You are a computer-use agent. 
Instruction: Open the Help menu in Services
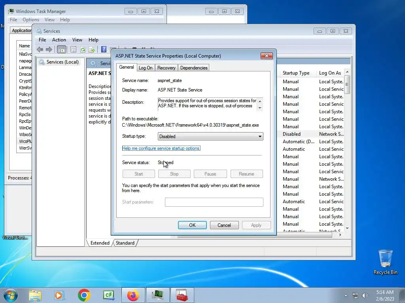click(x=93, y=40)
